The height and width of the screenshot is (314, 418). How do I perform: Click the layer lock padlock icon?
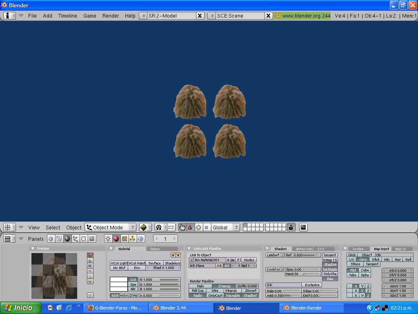coord(291,227)
